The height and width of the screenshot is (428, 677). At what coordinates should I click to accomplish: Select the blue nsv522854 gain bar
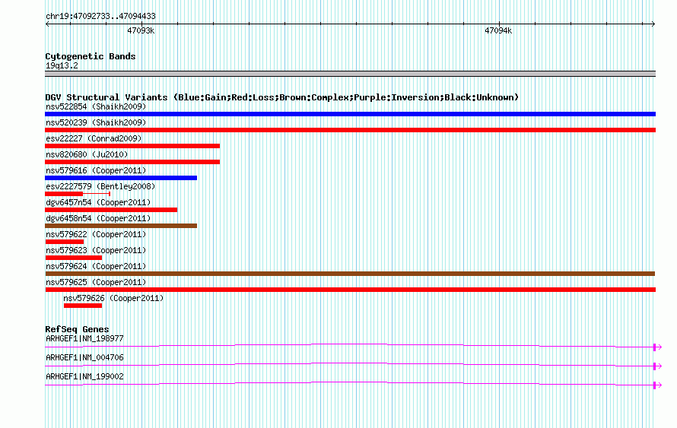[x=350, y=114]
